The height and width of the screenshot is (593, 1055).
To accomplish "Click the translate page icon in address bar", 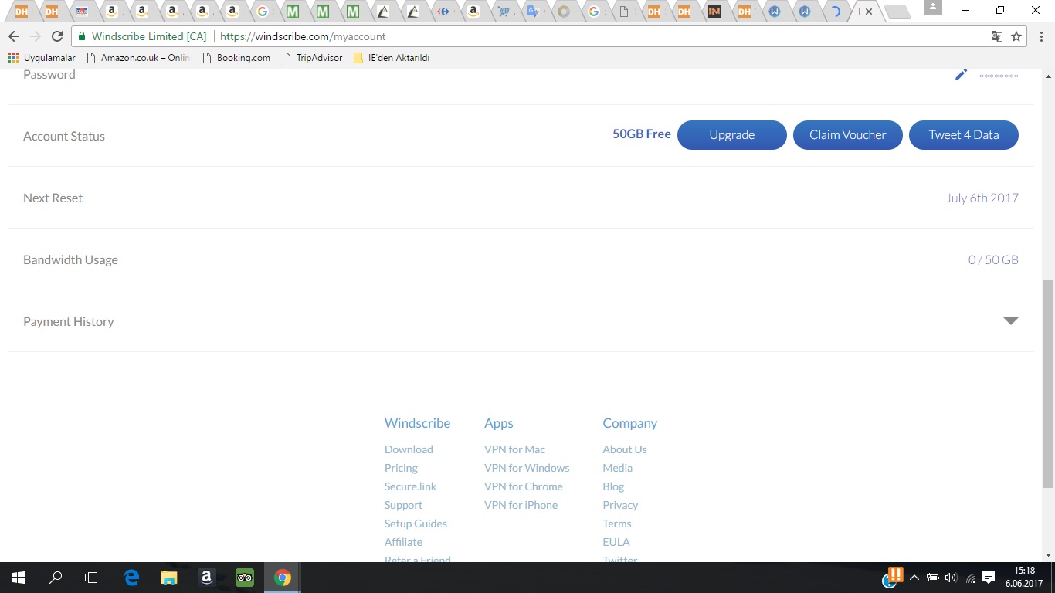I will [997, 36].
